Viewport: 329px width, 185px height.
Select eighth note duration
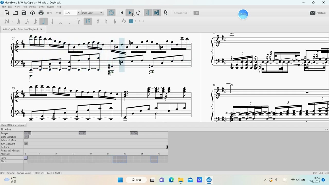pyautogui.click(x=35, y=22)
